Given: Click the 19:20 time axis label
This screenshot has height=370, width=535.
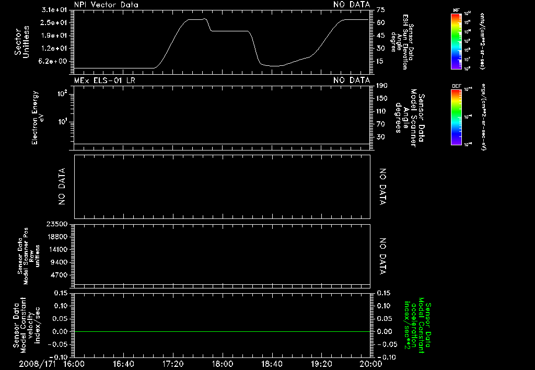Looking at the screenshot, I should point(321,364).
